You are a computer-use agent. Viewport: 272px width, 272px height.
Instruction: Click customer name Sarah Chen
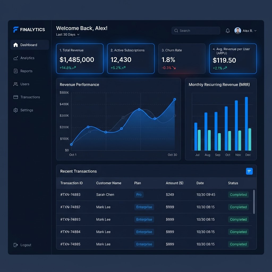[105, 195]
